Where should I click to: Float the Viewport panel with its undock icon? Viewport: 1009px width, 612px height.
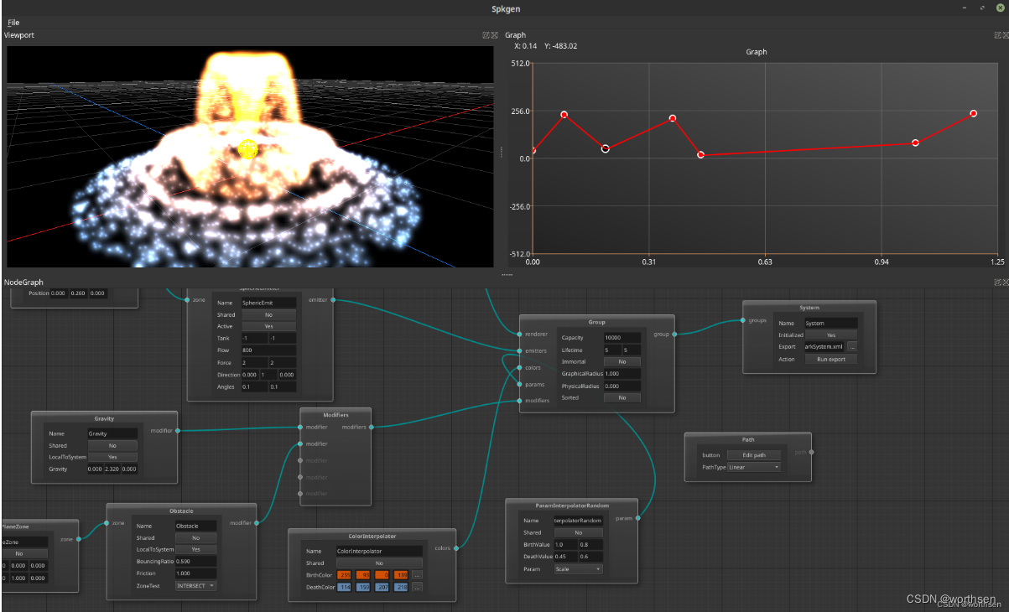[x=486, y=35]
